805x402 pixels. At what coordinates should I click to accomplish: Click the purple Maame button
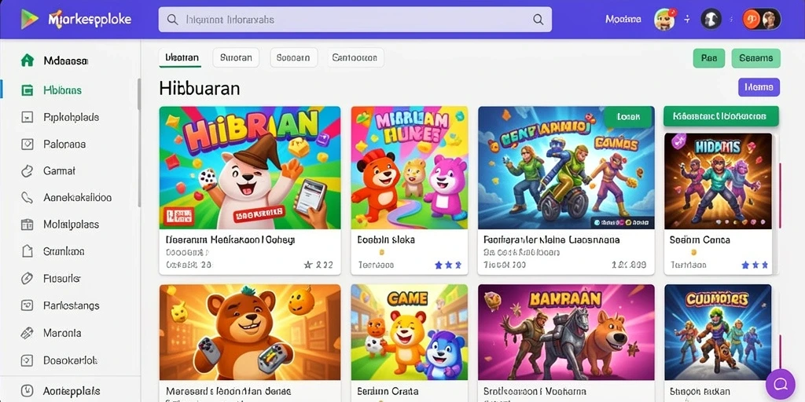click(759, 87)
